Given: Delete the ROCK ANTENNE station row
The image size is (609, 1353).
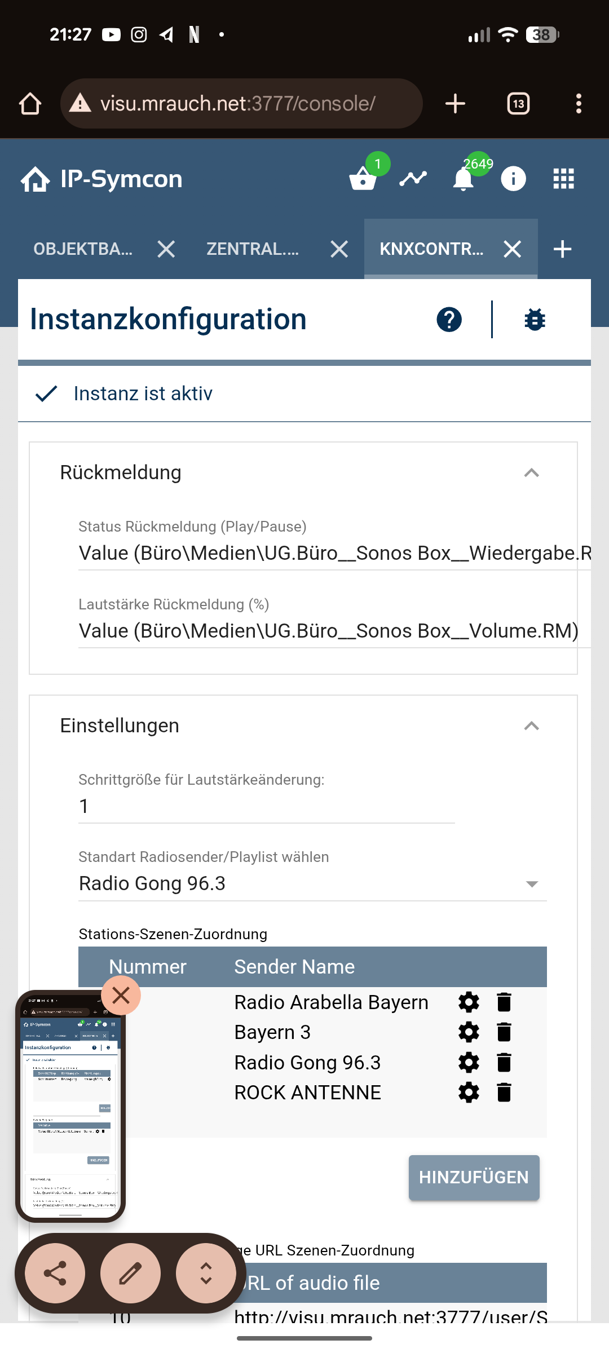Looking at the screenshot, I should coord(504,1093).
